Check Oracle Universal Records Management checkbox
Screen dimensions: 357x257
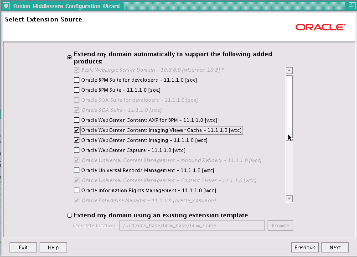point(77,170)
